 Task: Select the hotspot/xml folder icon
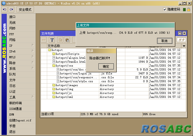click(x=54, y=97)
